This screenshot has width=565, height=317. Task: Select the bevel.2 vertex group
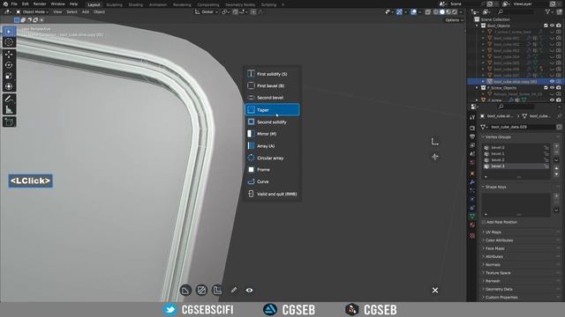pos(516,160)
